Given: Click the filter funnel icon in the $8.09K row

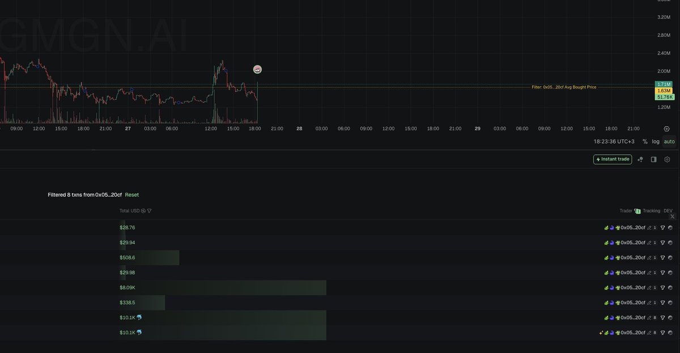Looking at the screenshot, I should point(662,288).
